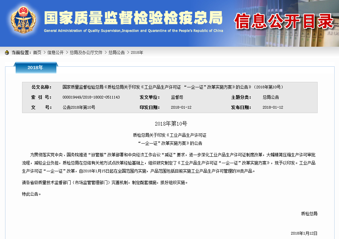Open the 总局公告 breadcrumb link
This screenshot has width=339, height=239.
(117, 52)
